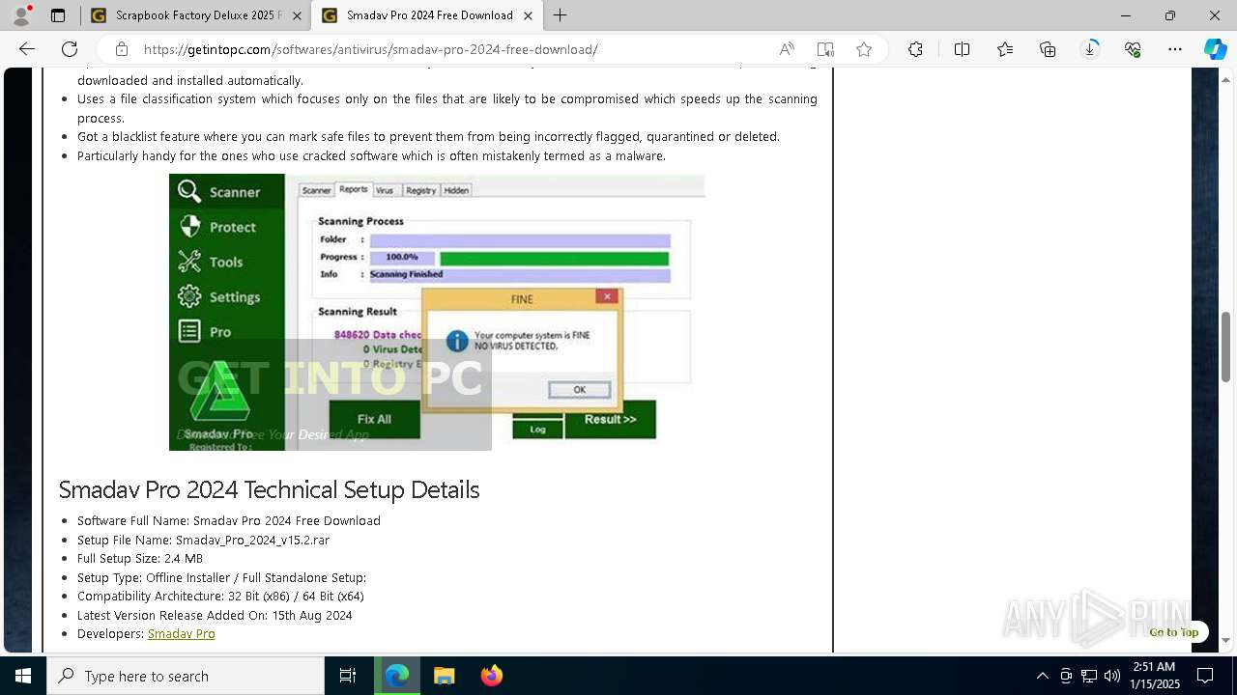The width and height of the screenshot is (1237, 695).
Task: Close the Smadav Pro 2024 tab
Action: 528,15
